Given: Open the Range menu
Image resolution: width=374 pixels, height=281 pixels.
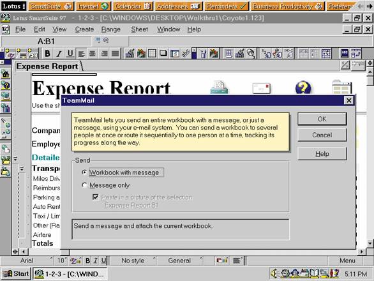Looking at the screenshot, I should [x=110, y=29].
